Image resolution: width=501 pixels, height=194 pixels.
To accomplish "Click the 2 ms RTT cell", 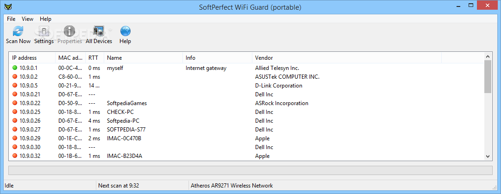I will point(94,138).
